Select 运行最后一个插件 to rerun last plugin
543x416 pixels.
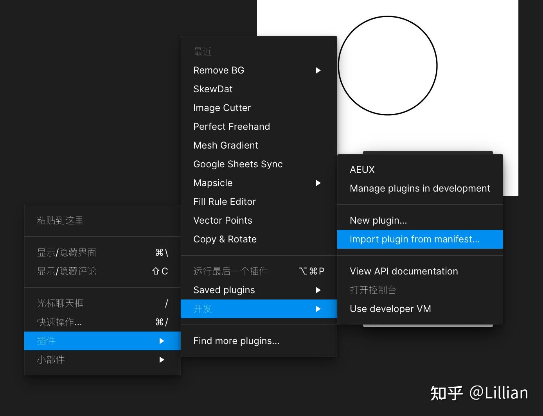230,271
